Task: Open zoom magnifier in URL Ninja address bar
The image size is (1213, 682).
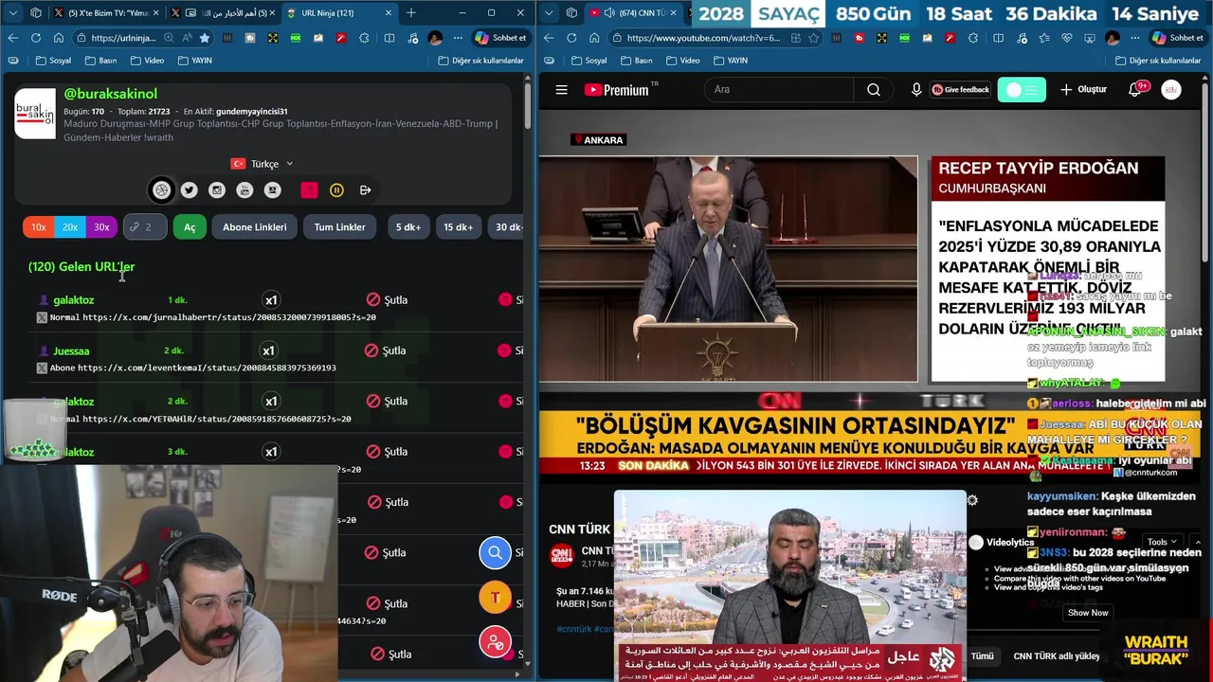Action: [169, 38]
